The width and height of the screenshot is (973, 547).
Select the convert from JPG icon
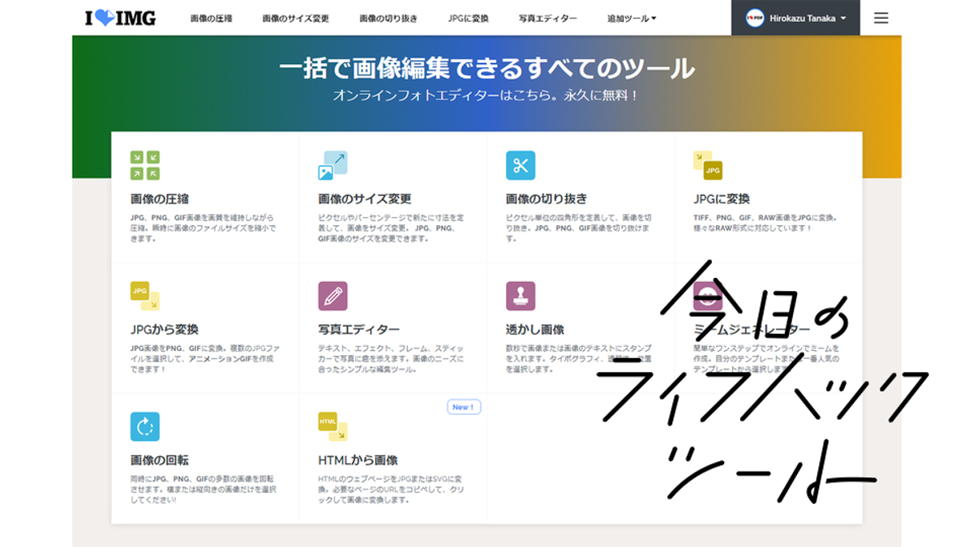145,296
